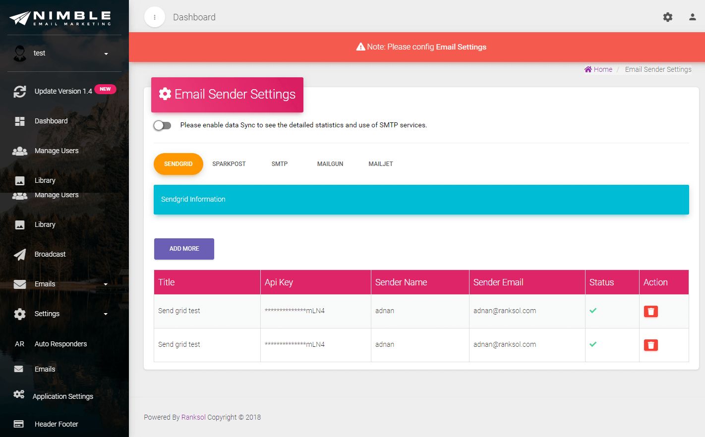Click the three-dot menu button beside Dashboard
The height and width of the screenshot is (437, 705).
pyautogui.click(x=155, y=17)
